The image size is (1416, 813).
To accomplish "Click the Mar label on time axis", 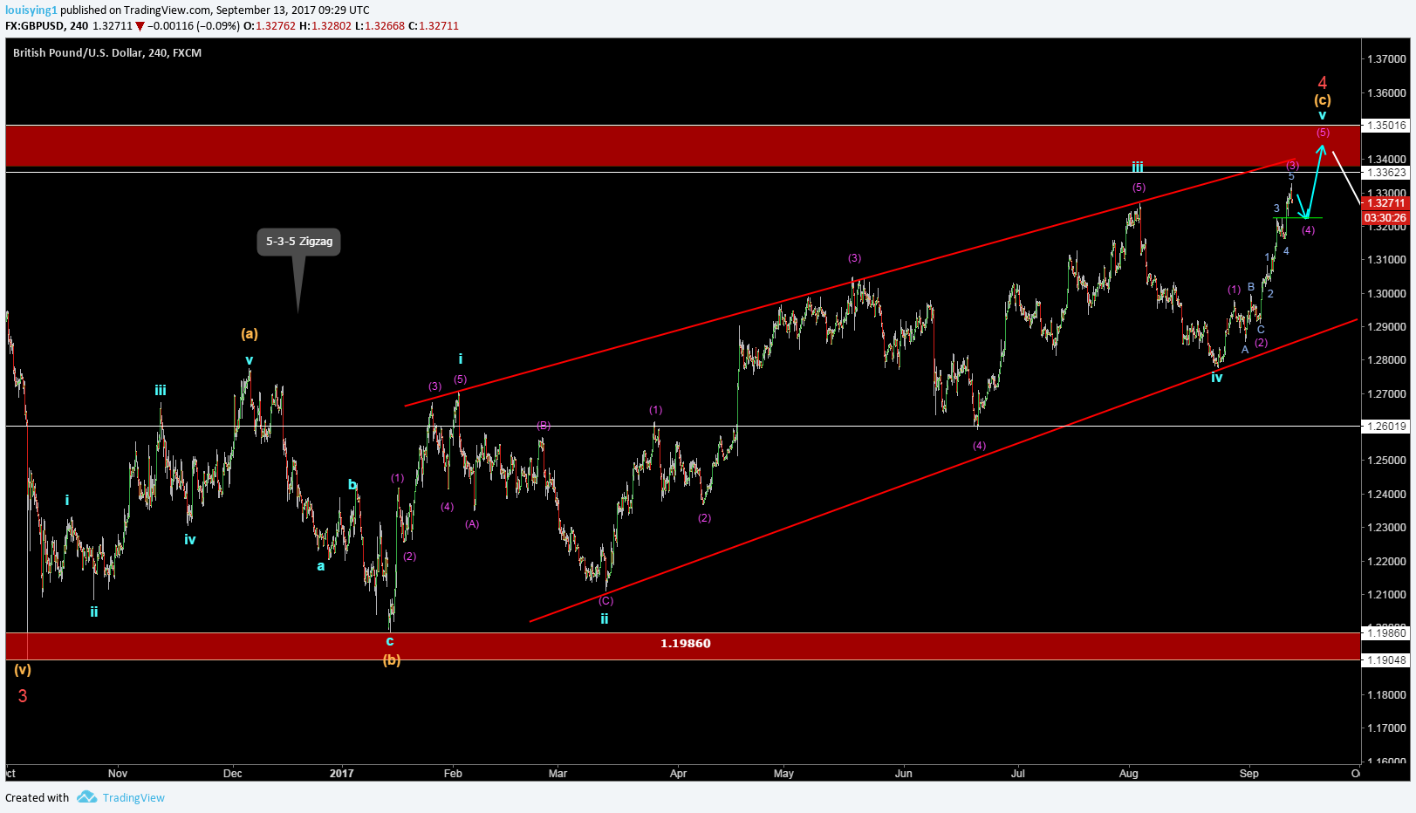I will (558, 774).
